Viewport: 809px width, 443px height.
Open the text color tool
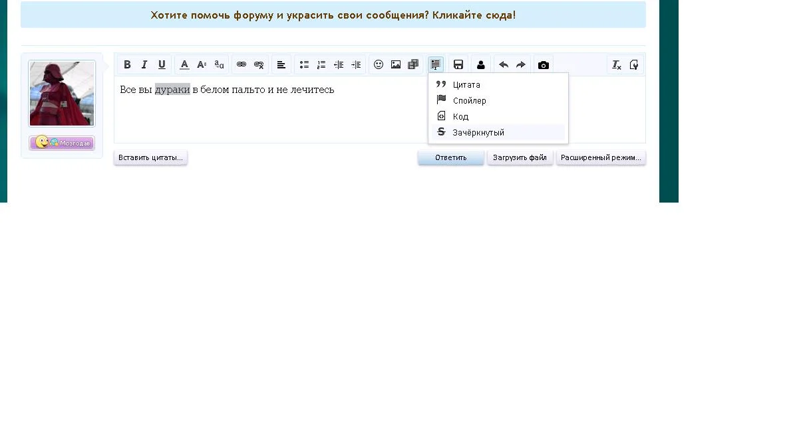tap(184, 64)
